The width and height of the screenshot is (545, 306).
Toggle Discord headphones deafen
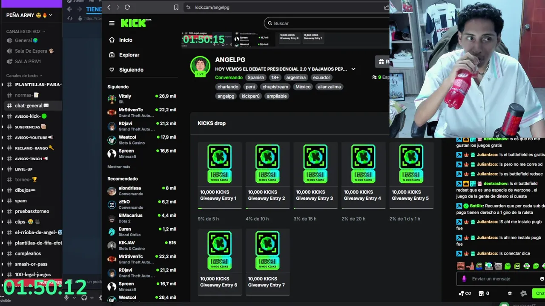pyautogui.click(x=84, y=297)
